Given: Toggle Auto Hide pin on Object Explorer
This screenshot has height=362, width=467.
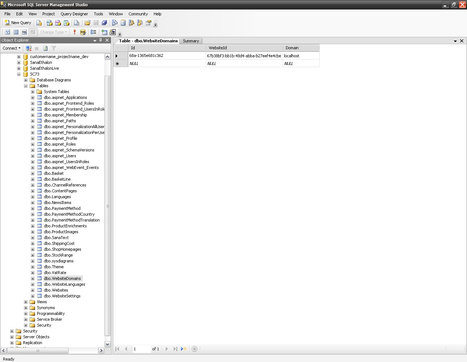Looking at the screenshot, I should pyautogui.click(x=101, y=40).
